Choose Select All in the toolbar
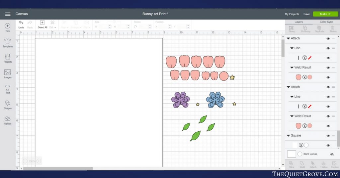The image size is (340, 178). 42,24
